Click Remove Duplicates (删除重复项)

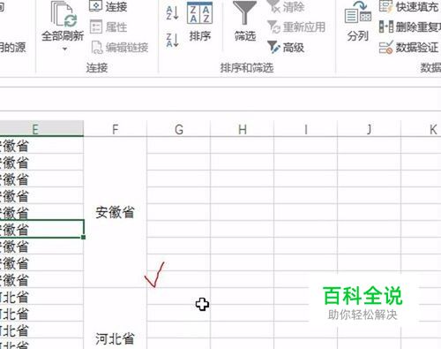pyautogui.click(x=410, y=27)
